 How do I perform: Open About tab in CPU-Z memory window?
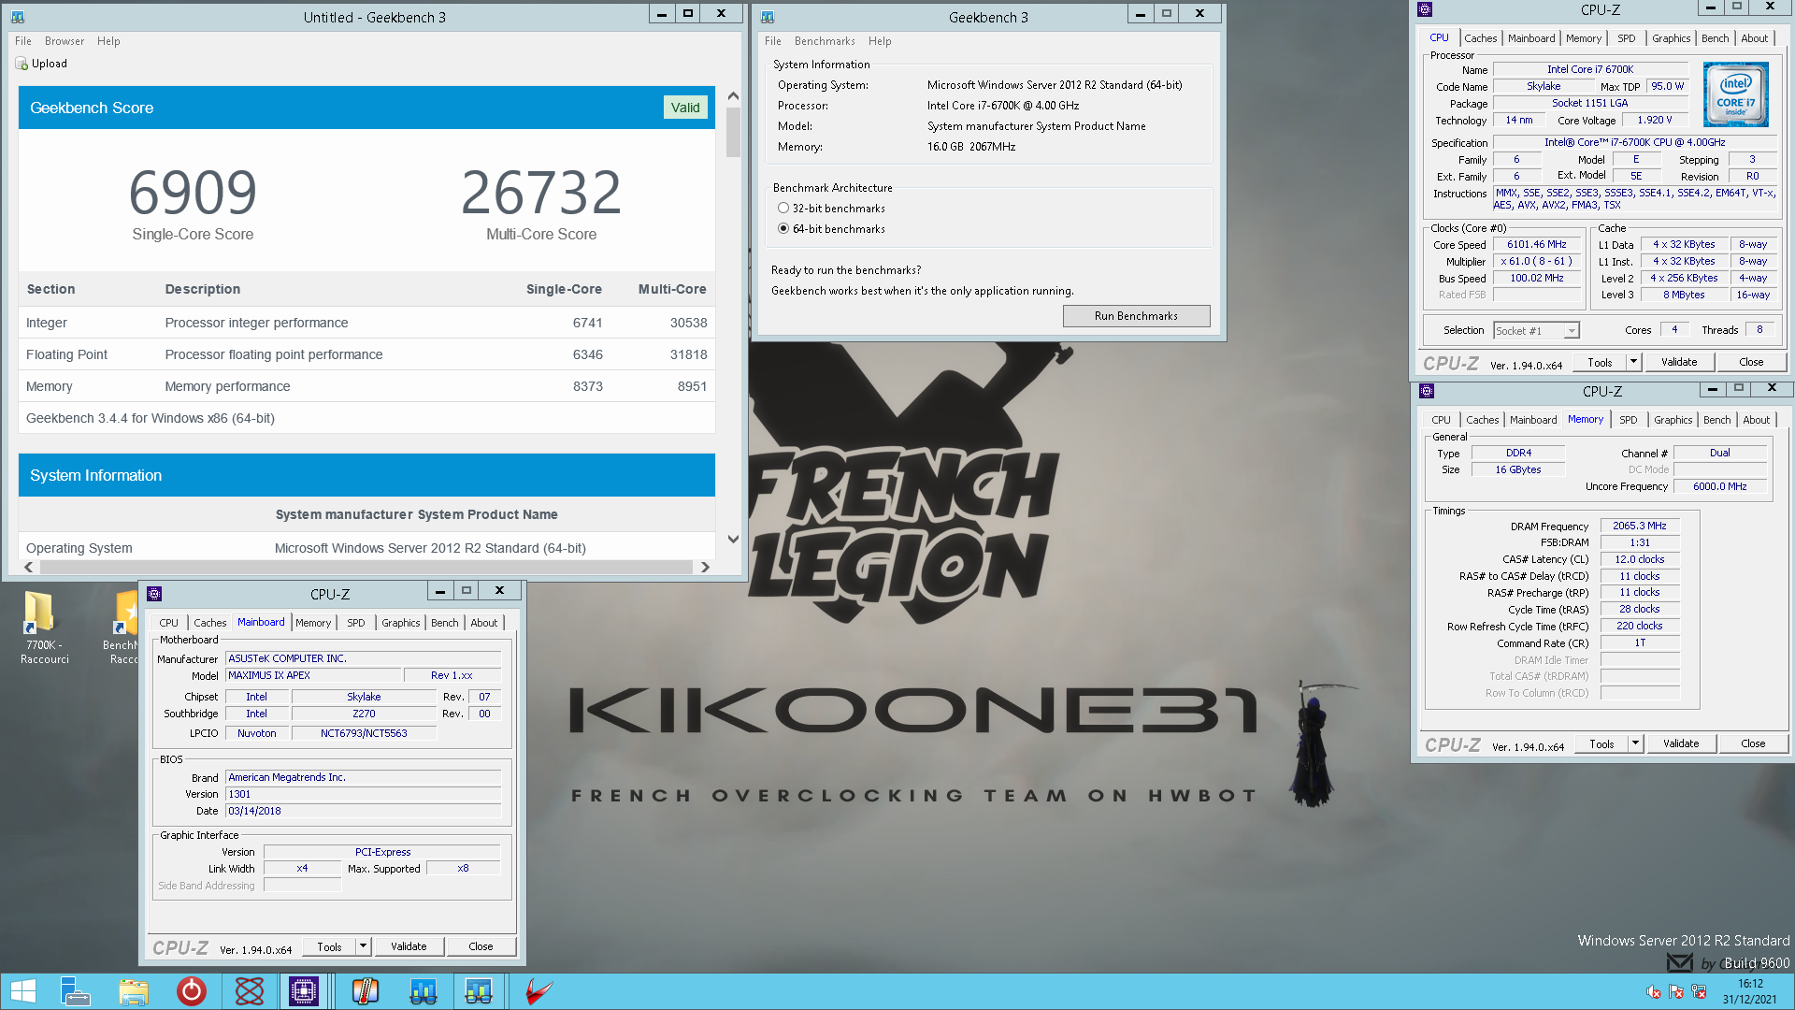pyautogui.click(x=1756, y=420)
